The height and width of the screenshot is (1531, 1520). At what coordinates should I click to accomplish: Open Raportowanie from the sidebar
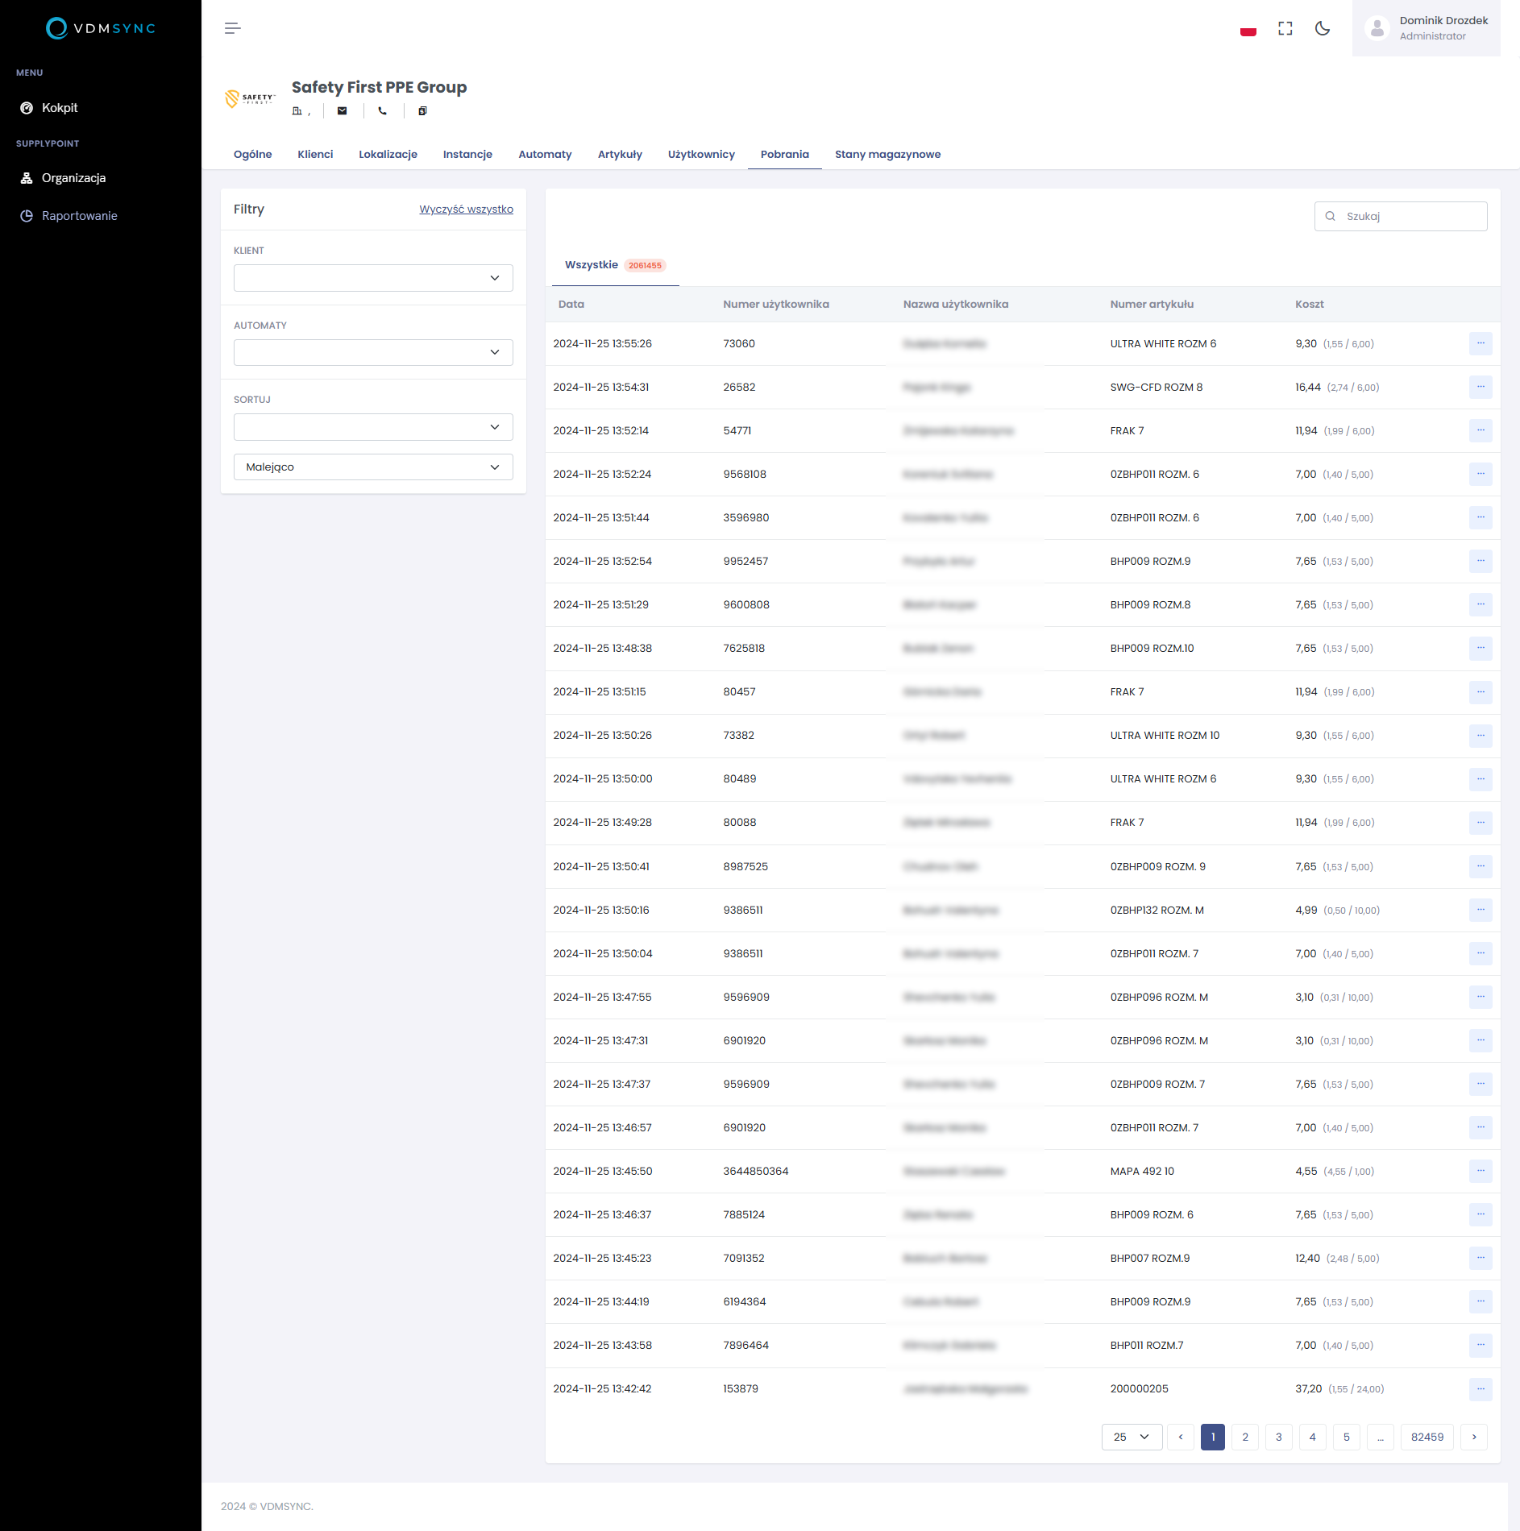(x=79, y=216)
